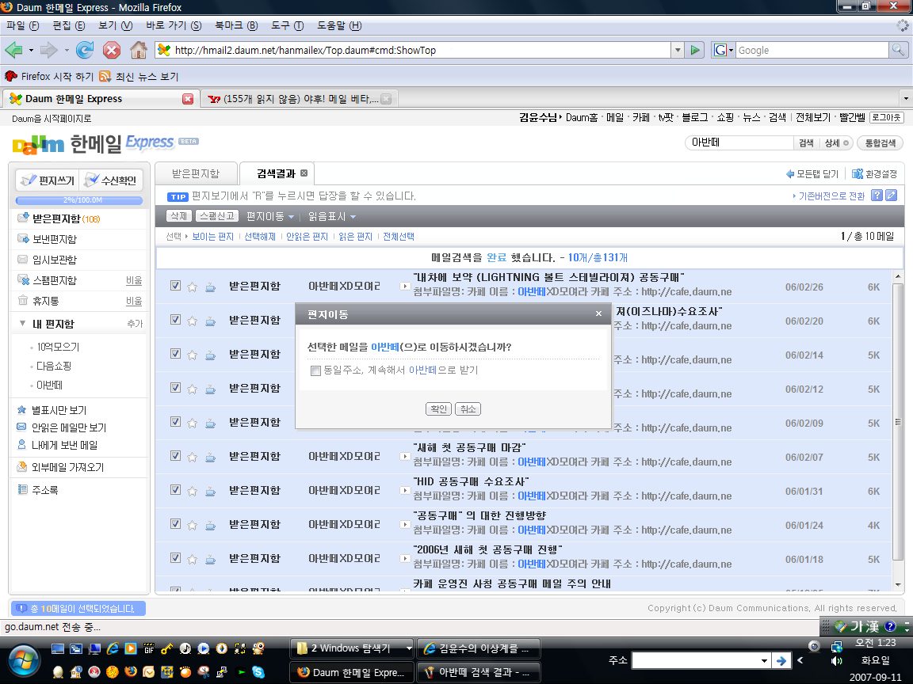Open preview arrow for the LIGHTNING 볼트 mail

(x=405, y=286)
